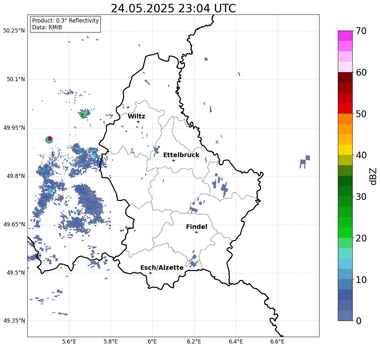Click the slate blue bottom colorbar swatch

click(345, 315)
